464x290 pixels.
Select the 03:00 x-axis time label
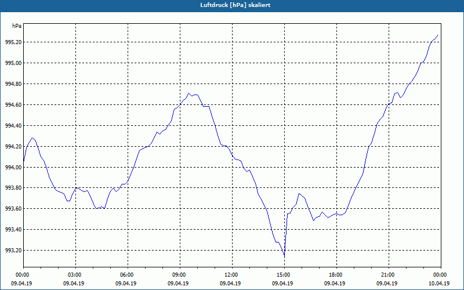tap(74, 275)
